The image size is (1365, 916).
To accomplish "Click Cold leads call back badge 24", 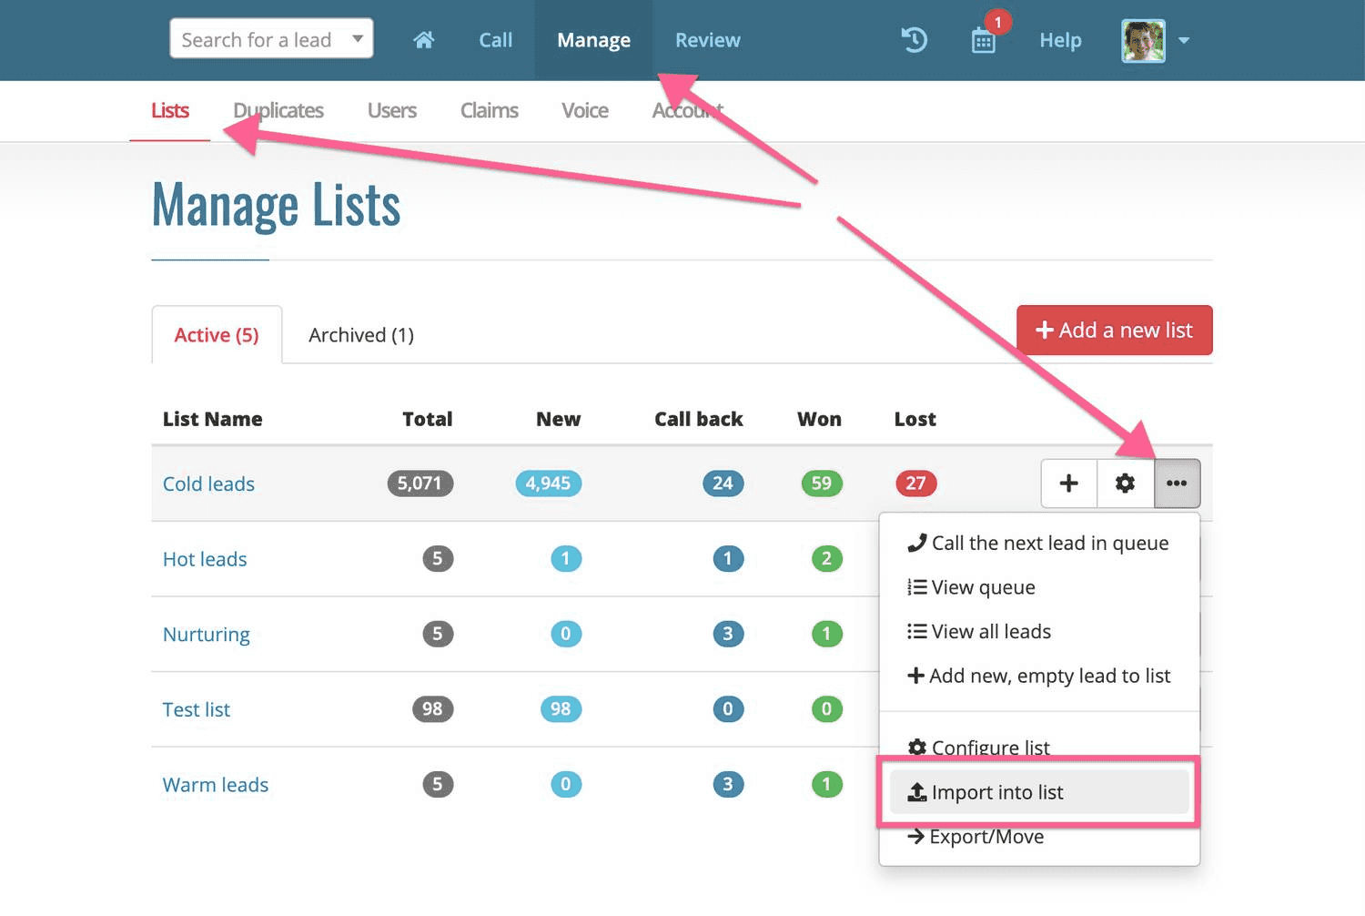I will (723, 483).
